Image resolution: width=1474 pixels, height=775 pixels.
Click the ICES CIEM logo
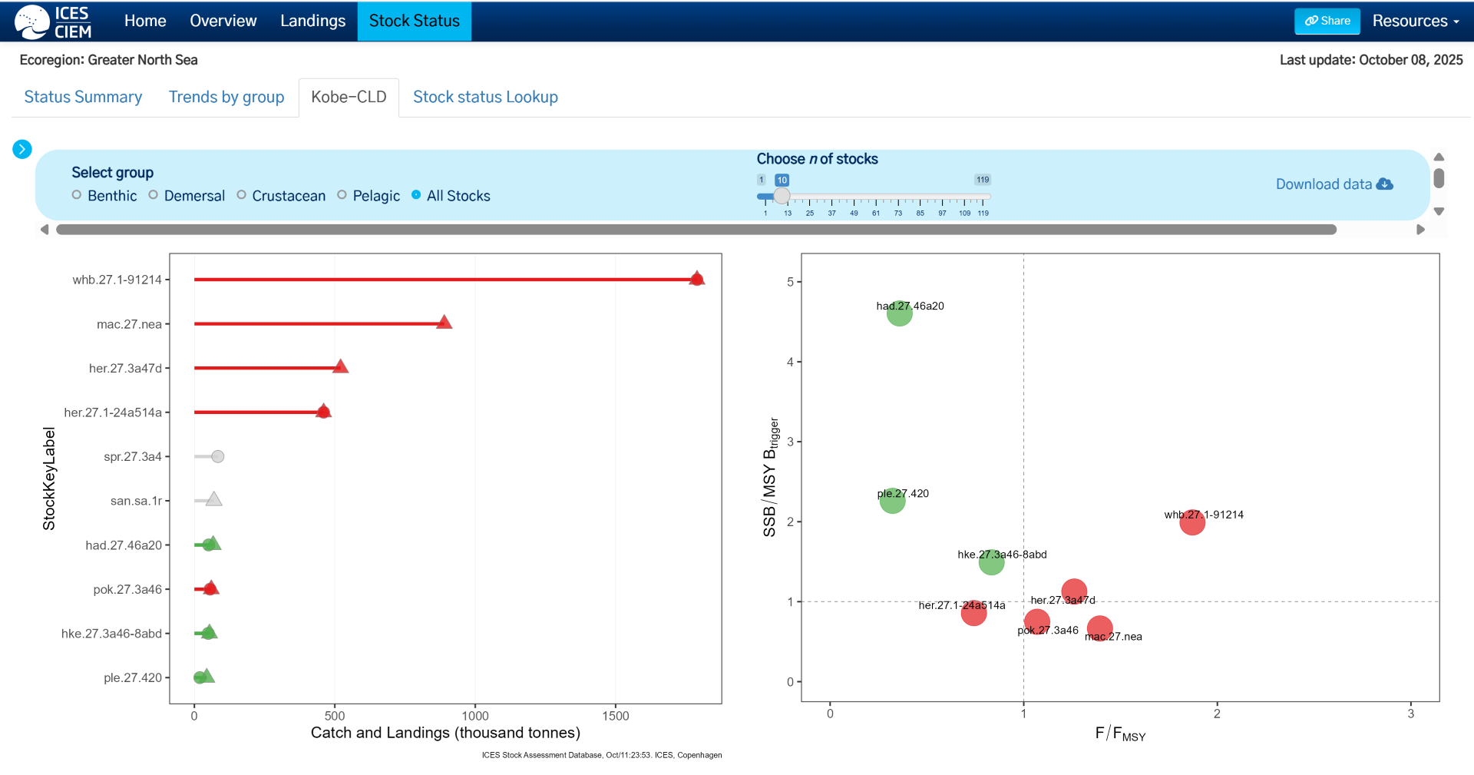click(54, 22)
